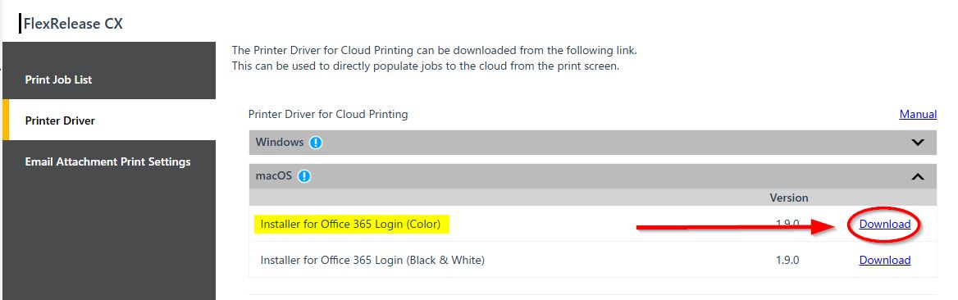Collapse the macOS section chevron

917,176
